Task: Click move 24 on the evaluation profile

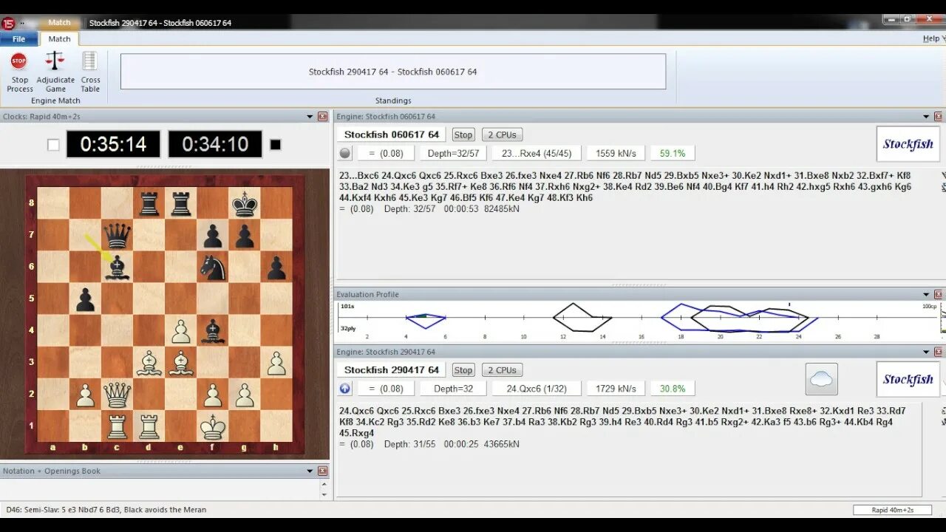Action: point(798,336)
